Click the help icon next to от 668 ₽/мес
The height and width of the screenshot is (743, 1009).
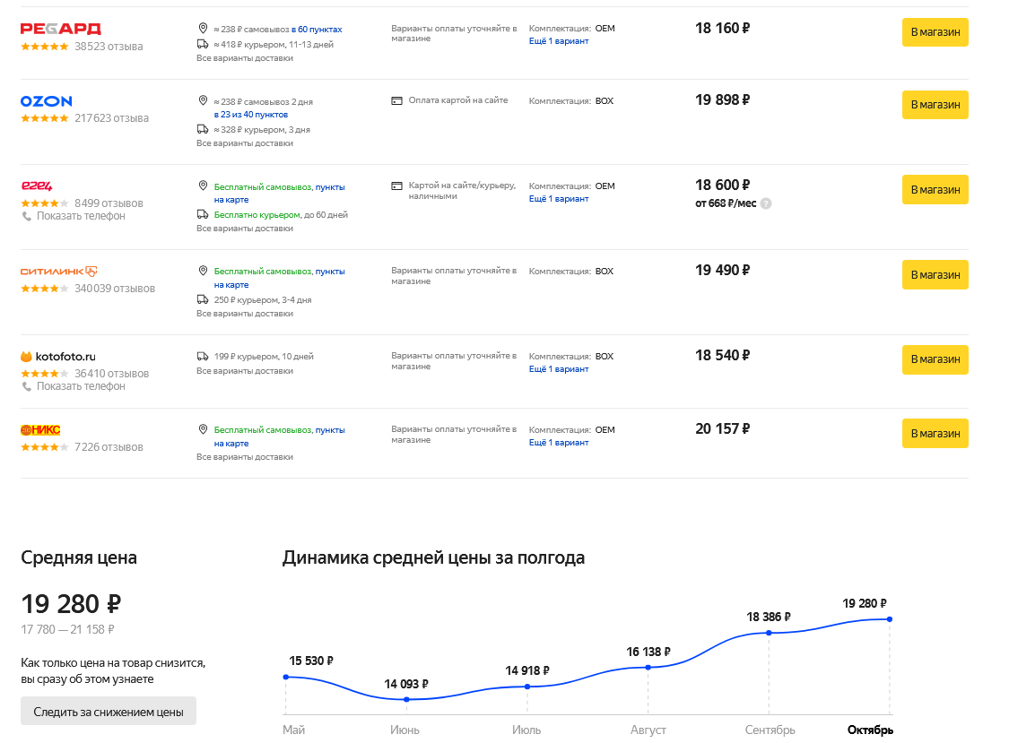click(766, 203)
